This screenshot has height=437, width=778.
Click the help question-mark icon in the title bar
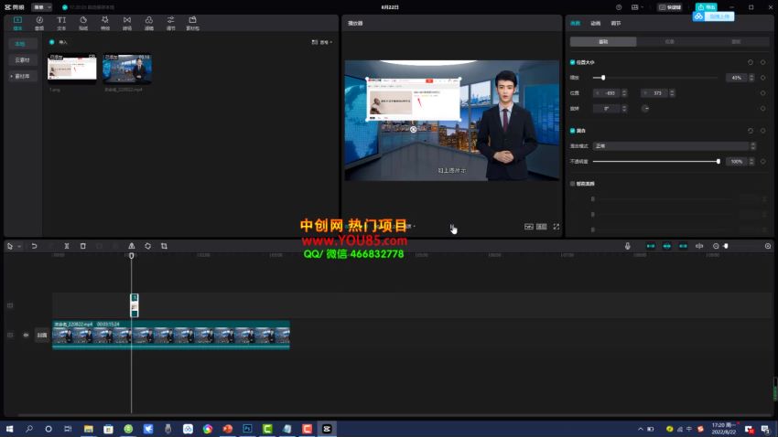(x=619, y=7)
